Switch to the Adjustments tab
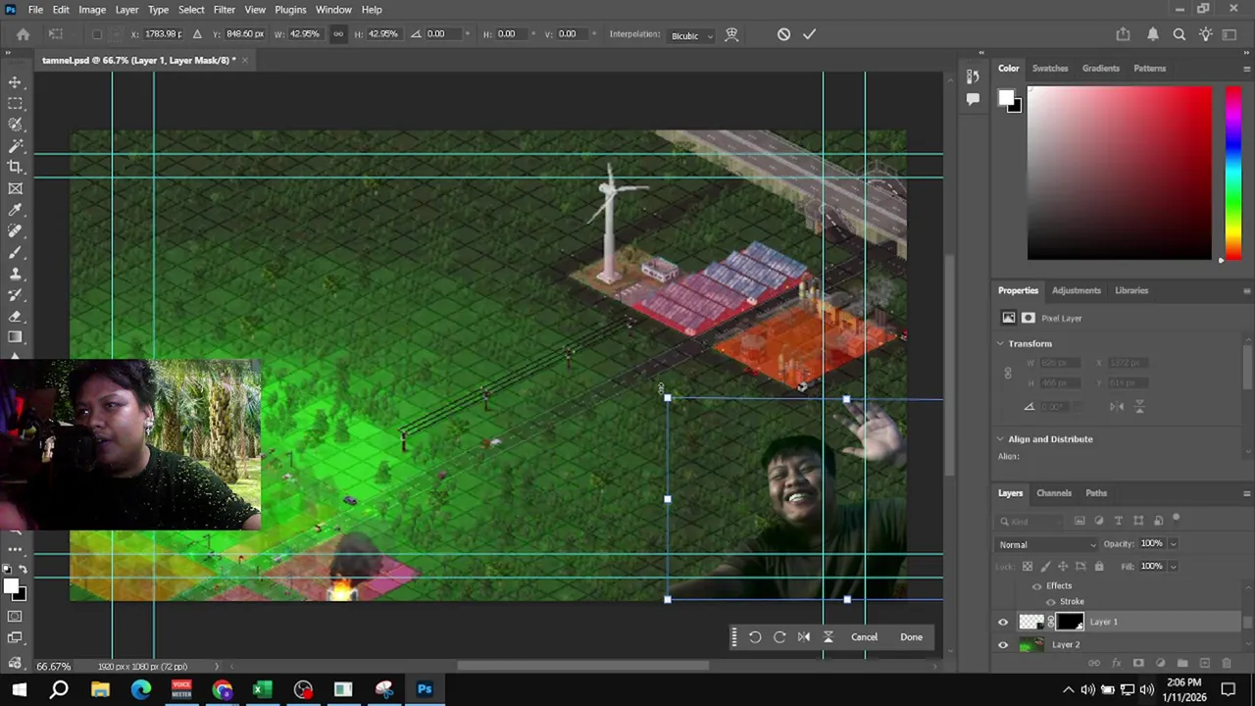The width and height of the screenshot is (1255, 706). tap(1077, 290)
